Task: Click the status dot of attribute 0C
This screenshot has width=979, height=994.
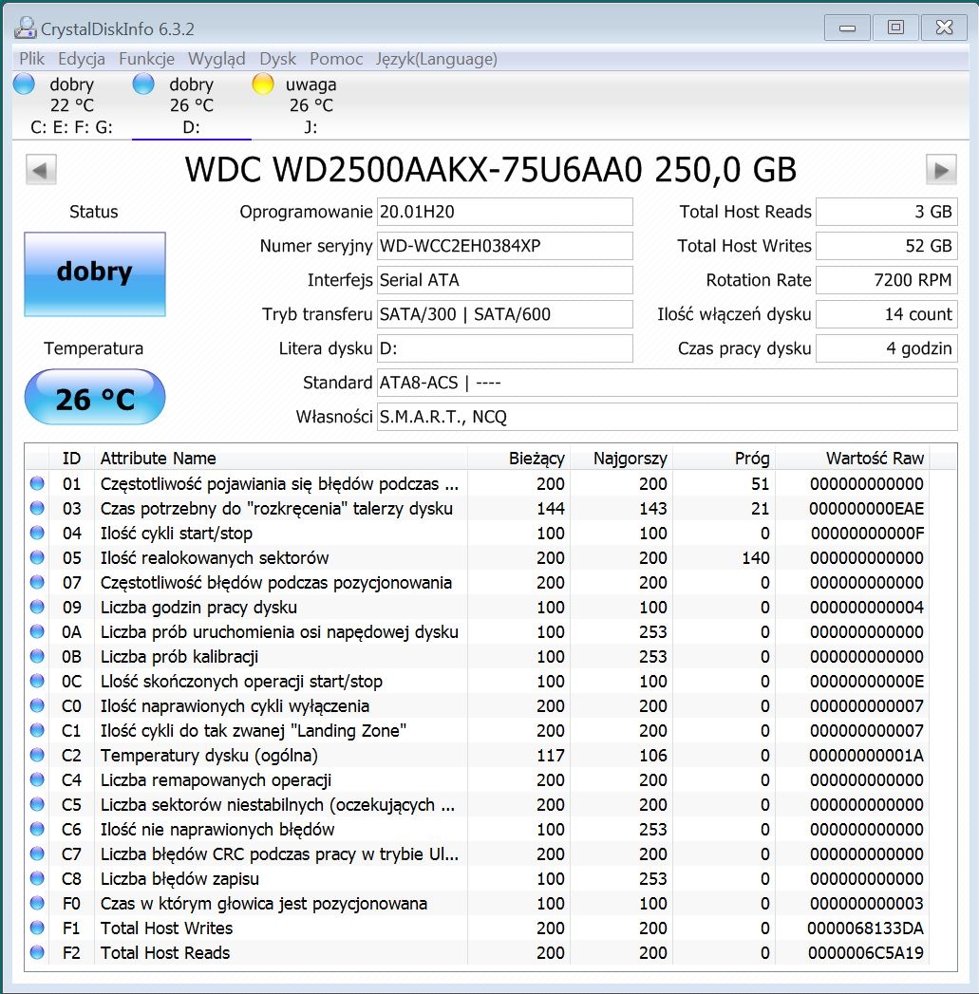Action: coord(37,682)
